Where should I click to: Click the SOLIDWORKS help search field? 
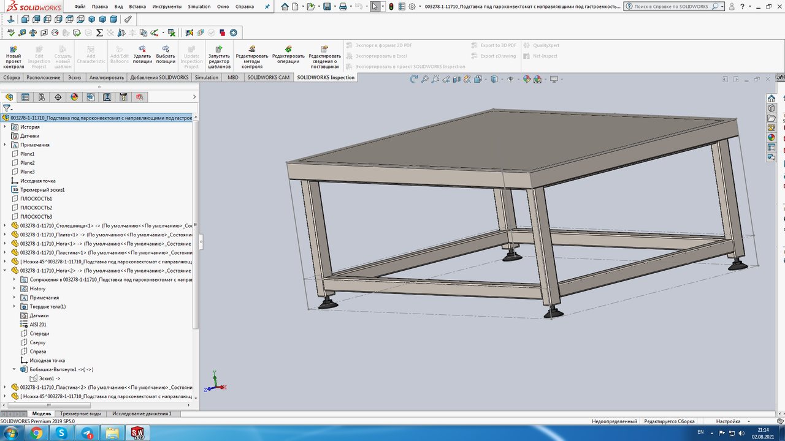tap(671, 7)
